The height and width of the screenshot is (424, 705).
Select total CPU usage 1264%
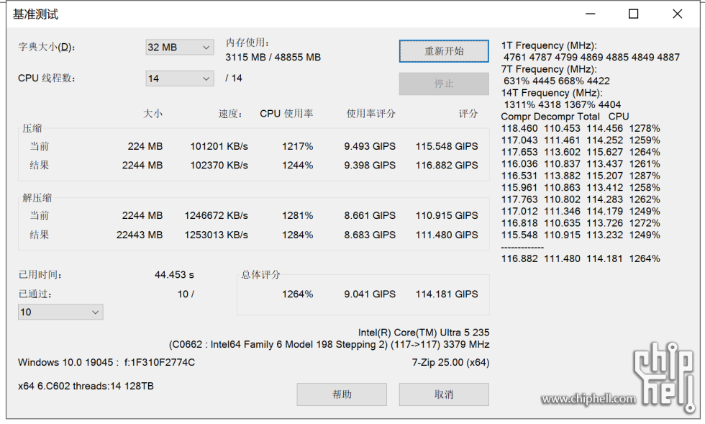(x=297, y=294)
